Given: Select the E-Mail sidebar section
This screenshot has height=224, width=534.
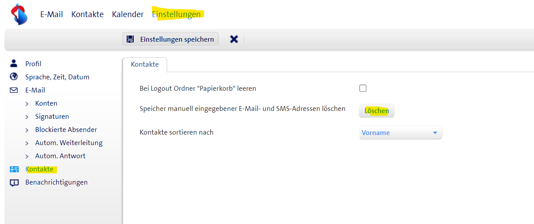Looking at the screenshot, I should coord(35,90).
